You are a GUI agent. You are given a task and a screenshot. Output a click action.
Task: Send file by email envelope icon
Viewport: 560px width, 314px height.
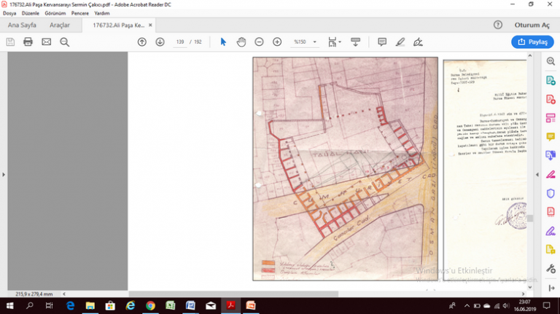(x=46, y=42)
